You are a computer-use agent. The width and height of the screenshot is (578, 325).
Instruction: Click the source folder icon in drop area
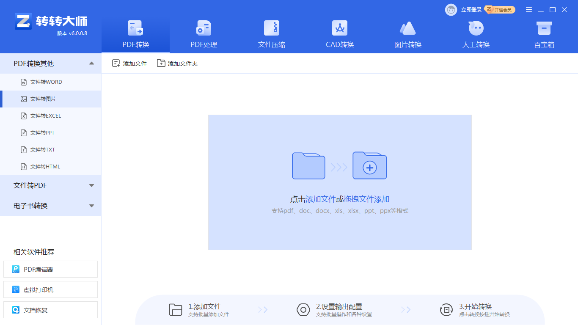(308, 165)
